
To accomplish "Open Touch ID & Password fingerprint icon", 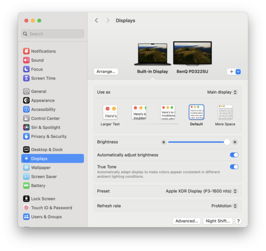I will pos(26,207).
